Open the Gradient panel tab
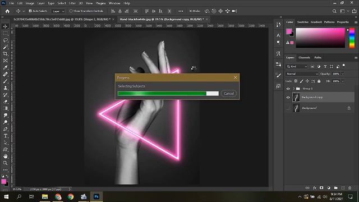Viewport: 359px width, 202px height. point(316,22)
